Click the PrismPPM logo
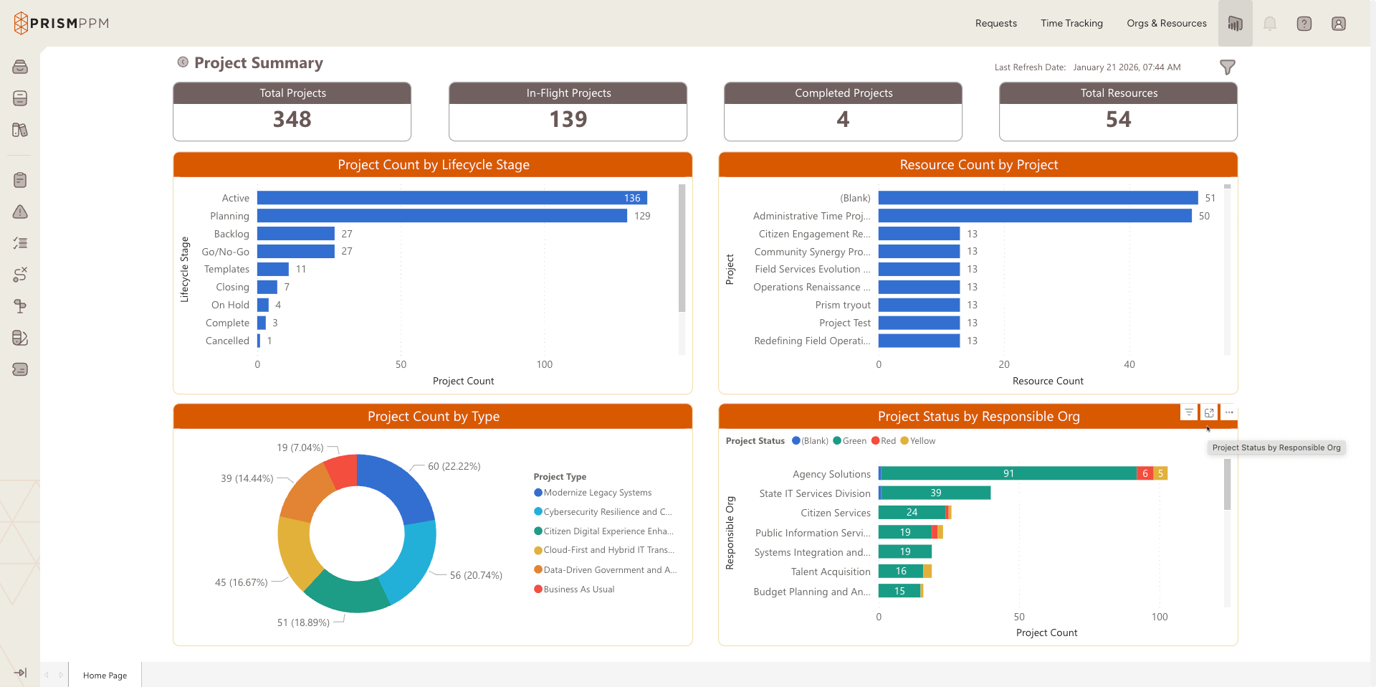This screenshot has width=1376, height=687. pyautogui.click(x=61, y=22)
